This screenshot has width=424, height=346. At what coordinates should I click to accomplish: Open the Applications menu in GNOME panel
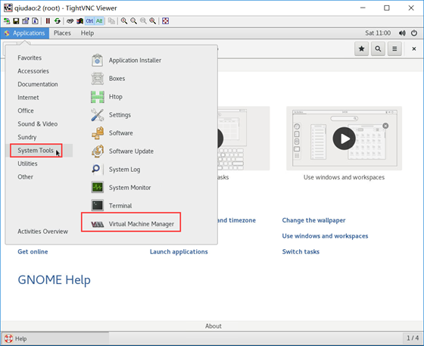[25, 33]
